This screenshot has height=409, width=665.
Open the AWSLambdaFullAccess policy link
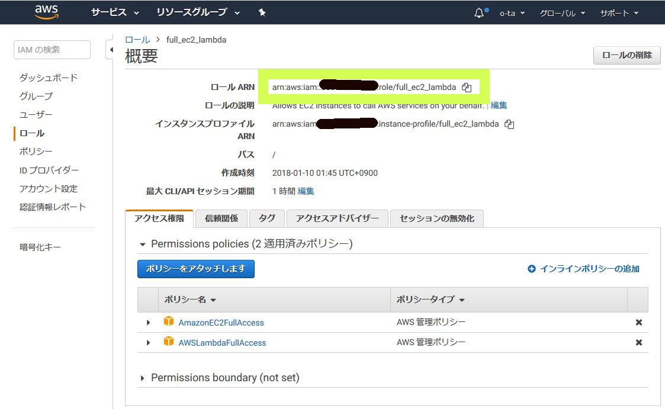pyautogui.click(x=222, y=343)
